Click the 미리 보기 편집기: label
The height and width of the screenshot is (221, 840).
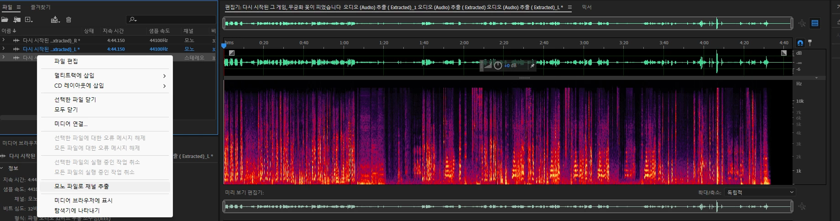[x=244, y=192]
